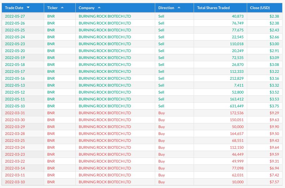
Task: Open the BNR ticker on the 2022-05-23 row
Action: coord(51,44)
